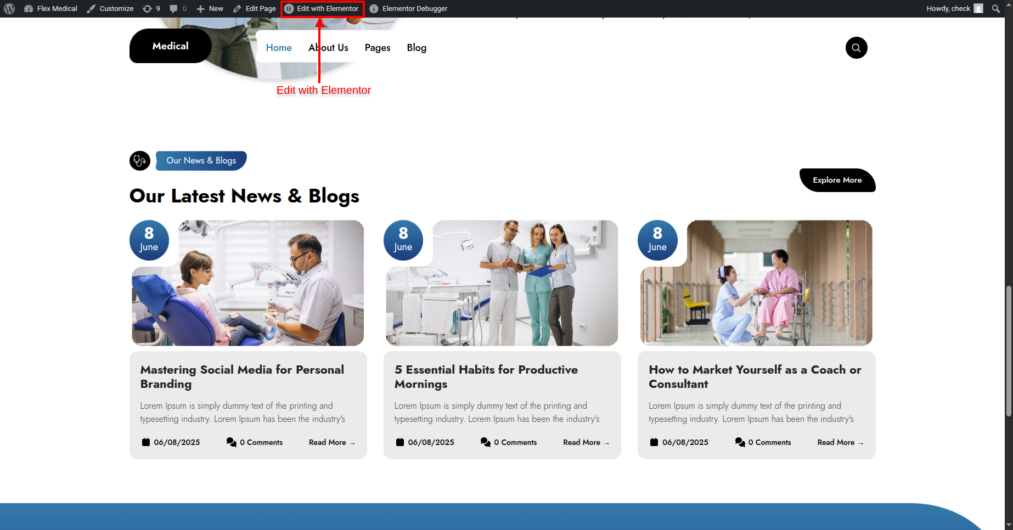Click 06/08/2025 date on Mastering Social Media card
Viewport: 1013px width, 530px height.
(x=177, y=442)
